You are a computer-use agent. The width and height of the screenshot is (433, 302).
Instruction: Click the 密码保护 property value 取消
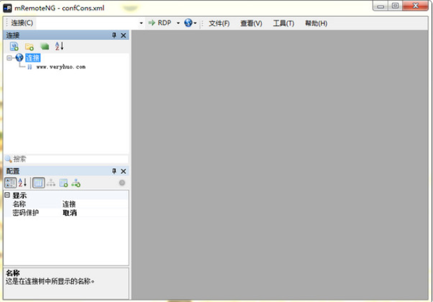[70, 213]
